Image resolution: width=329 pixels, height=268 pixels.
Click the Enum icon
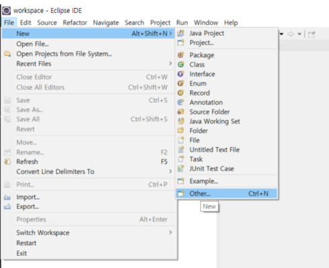point(181,83)
